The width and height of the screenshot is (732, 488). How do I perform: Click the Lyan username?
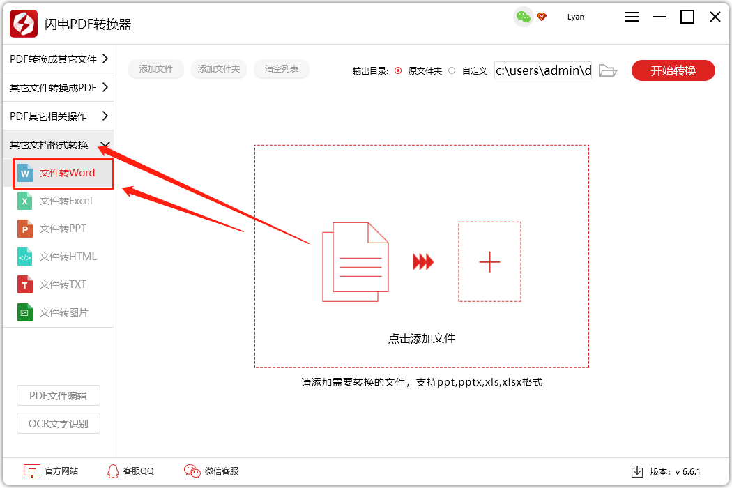tap(576, 17)
